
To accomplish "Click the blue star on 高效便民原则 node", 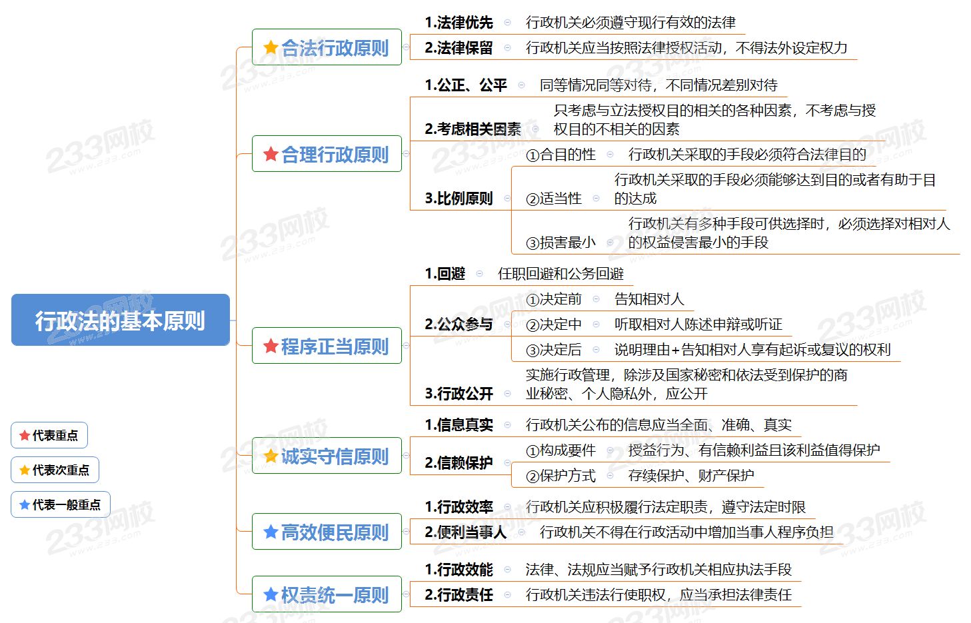I will (x=271, y=532).
